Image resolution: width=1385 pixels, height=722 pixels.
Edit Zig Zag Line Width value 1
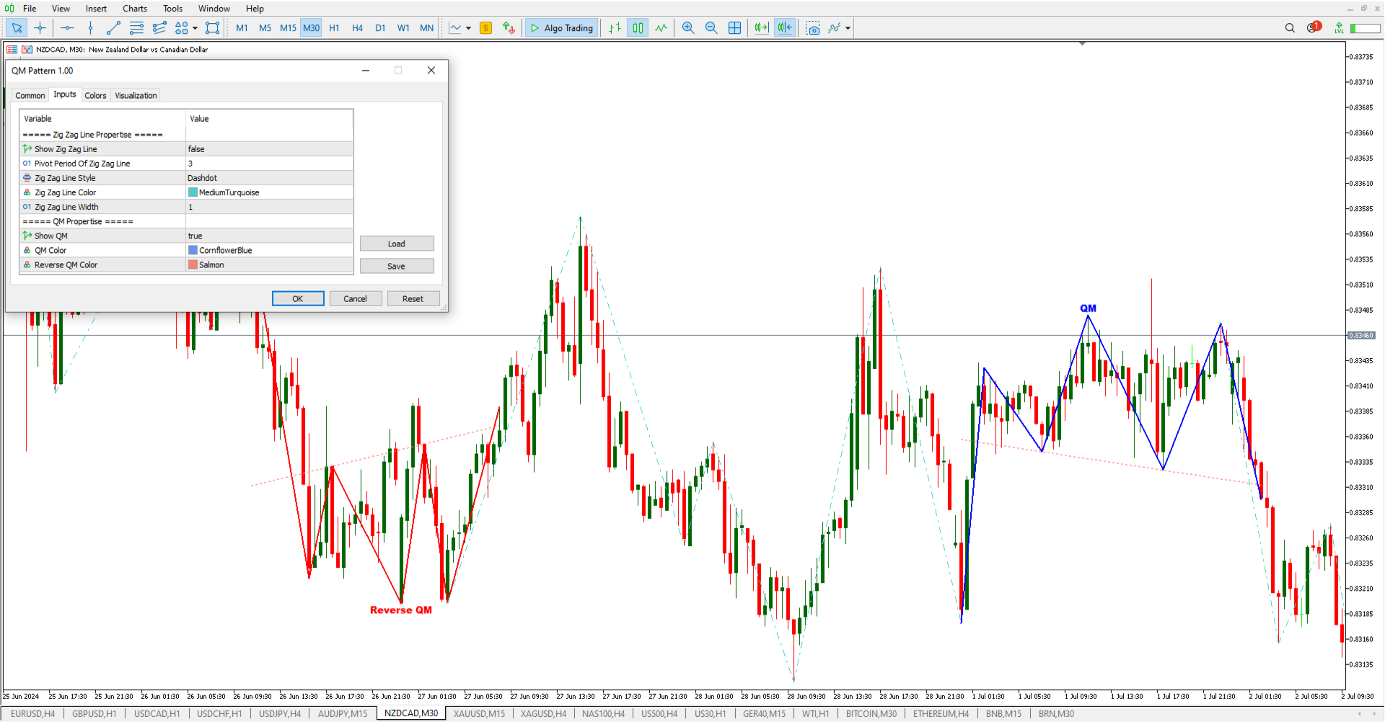[x=270, y=207]
